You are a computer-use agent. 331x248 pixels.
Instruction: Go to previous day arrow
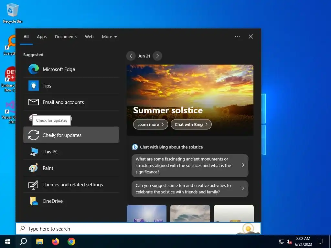pos(131,56)
